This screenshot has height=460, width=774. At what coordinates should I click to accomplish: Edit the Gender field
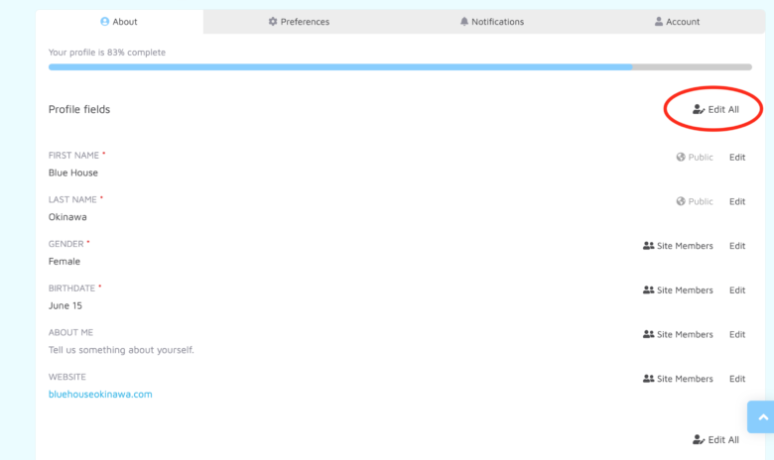(x=737, y=246)
